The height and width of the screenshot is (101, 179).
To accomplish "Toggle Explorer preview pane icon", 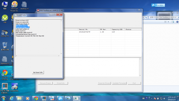I will point(173,22).
